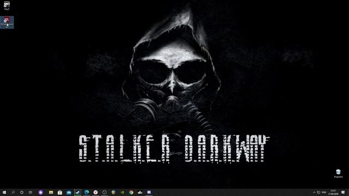349x196 pixels.
Task: Open Task View on the taskbar
Action: point(31,192)
